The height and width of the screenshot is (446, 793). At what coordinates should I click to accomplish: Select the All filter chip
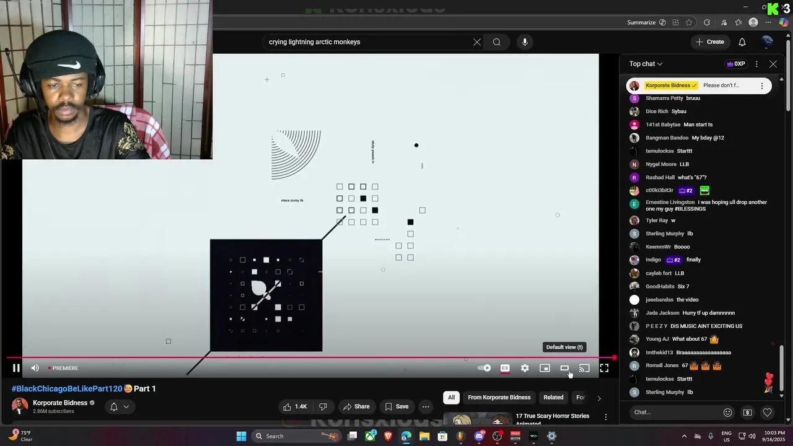tap(451, 397)
